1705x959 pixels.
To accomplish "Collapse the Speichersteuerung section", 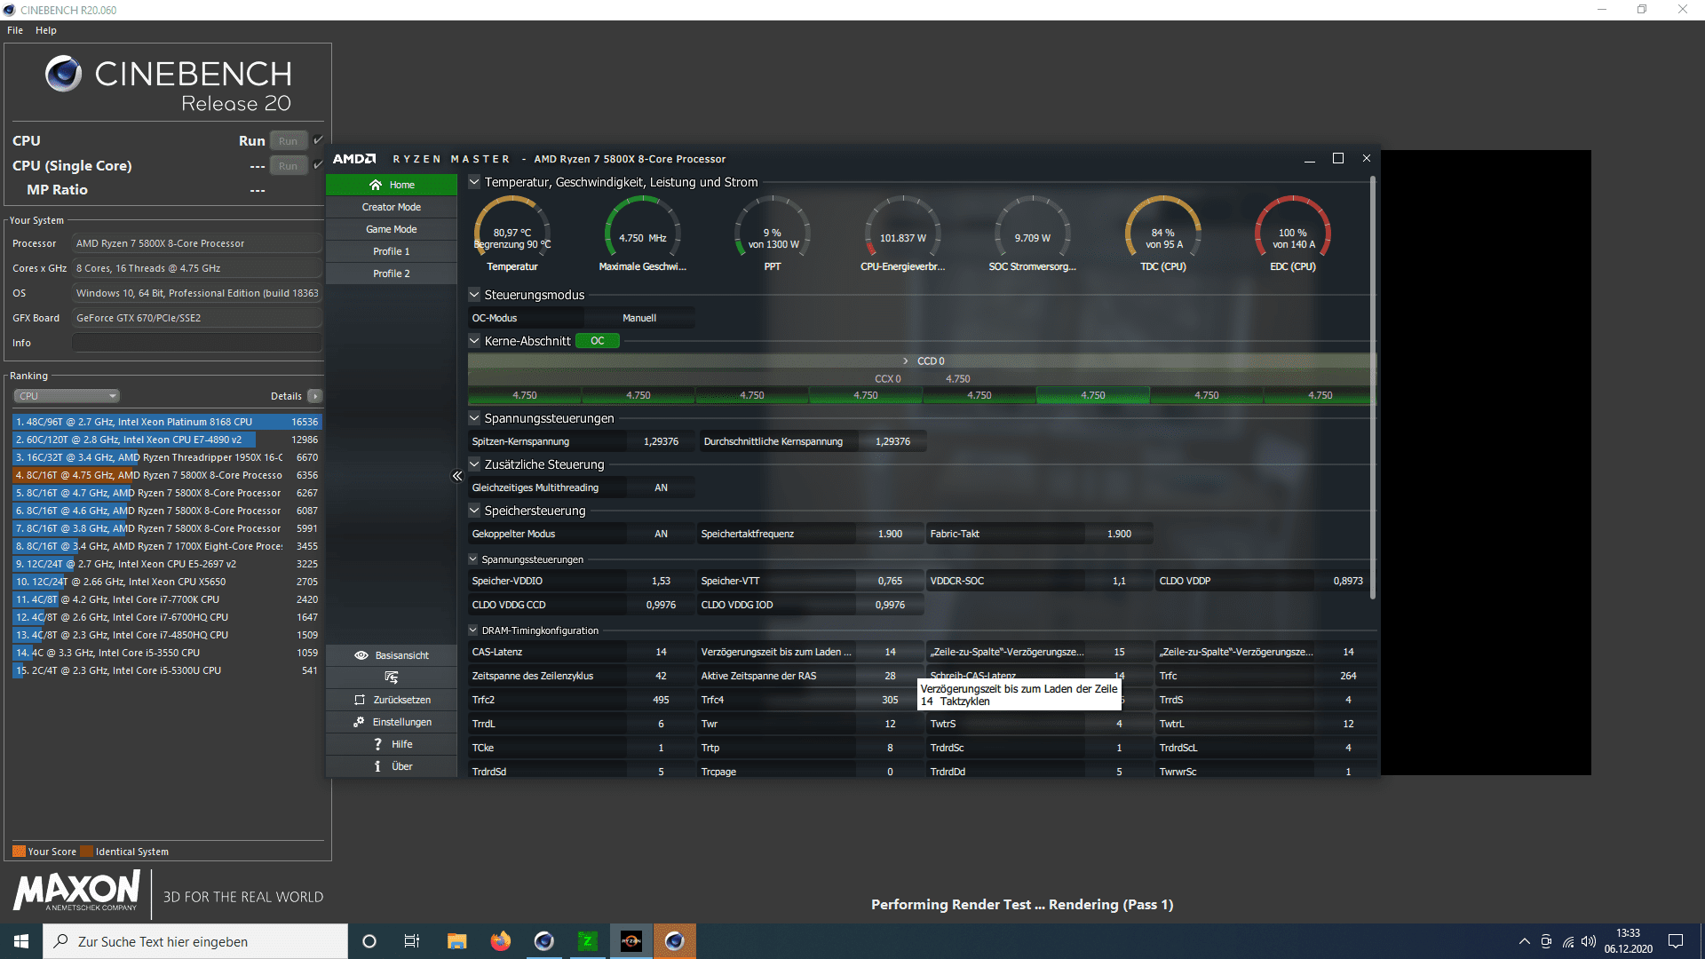I will (x=474, y=511).
